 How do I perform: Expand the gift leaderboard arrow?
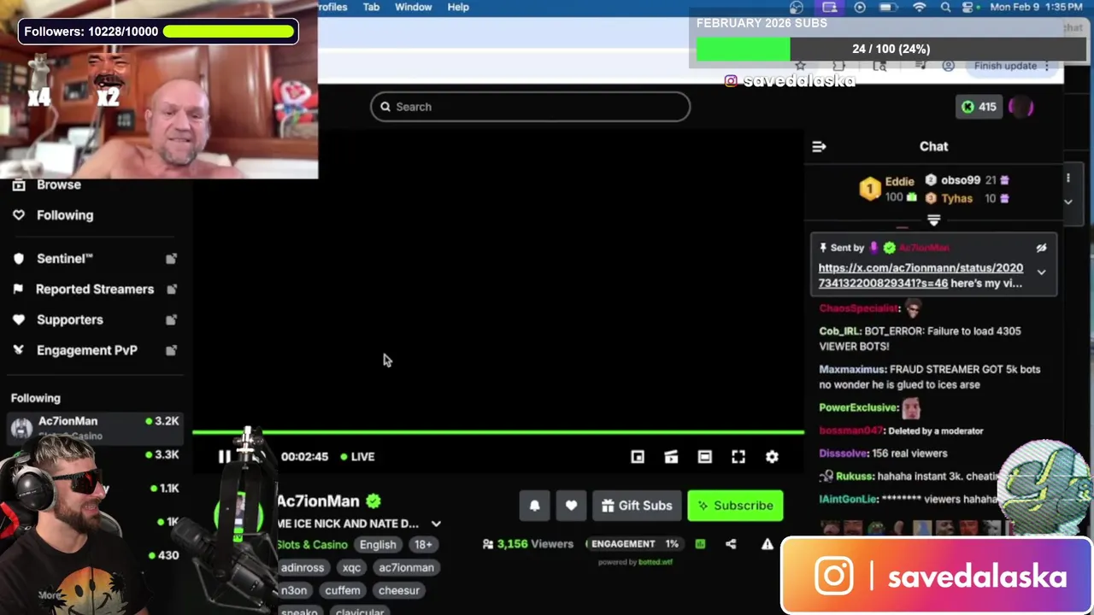click(933, 220)
